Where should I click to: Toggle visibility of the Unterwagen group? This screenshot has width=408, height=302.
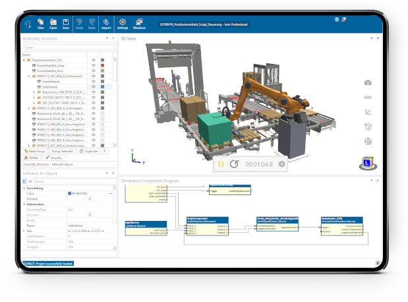(x=94, y=108)
